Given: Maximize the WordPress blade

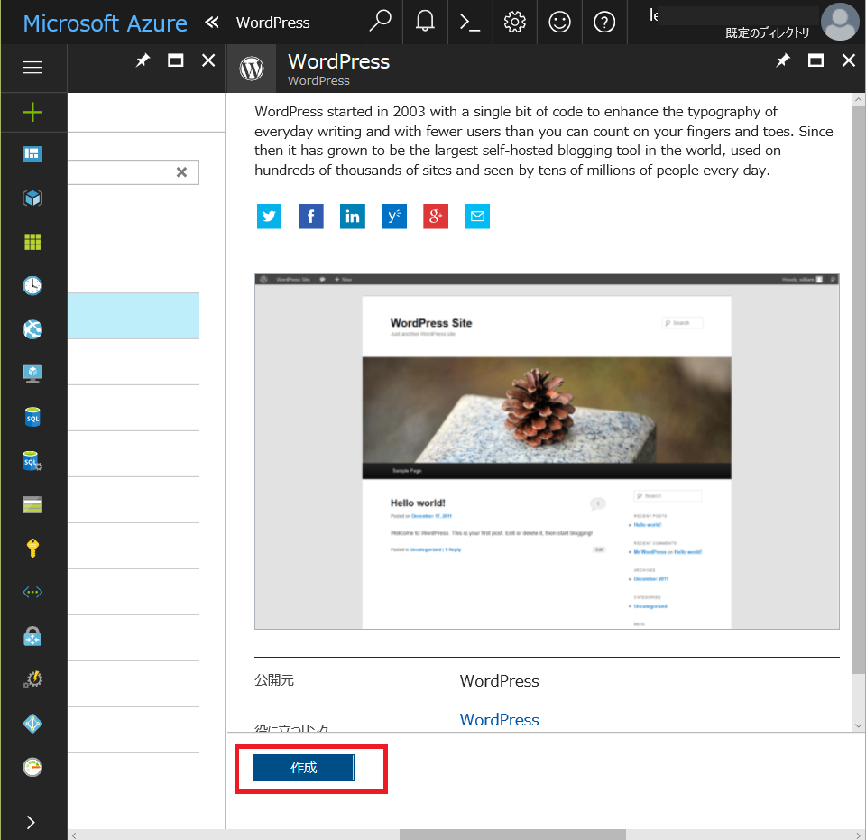Looking at the screenshot, I should (815, 60).
